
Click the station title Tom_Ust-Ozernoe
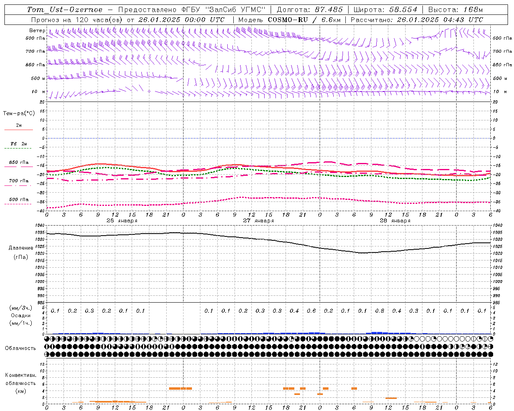point(65,10)
